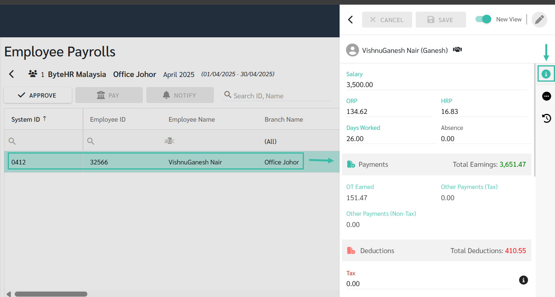Click the abc filter icon under Employee Name
Screen dimensions: 555x297
(x=169, y=141)
